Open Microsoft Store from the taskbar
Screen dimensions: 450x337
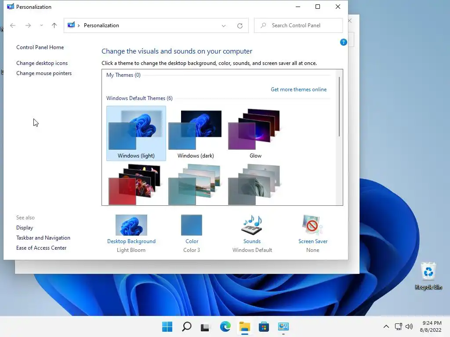pyautogui.click(x=264, y=326)
